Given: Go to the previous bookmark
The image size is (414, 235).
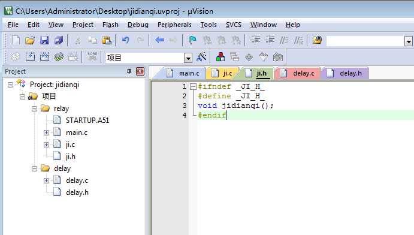Looking at the screenshot, I should point(207,40).
